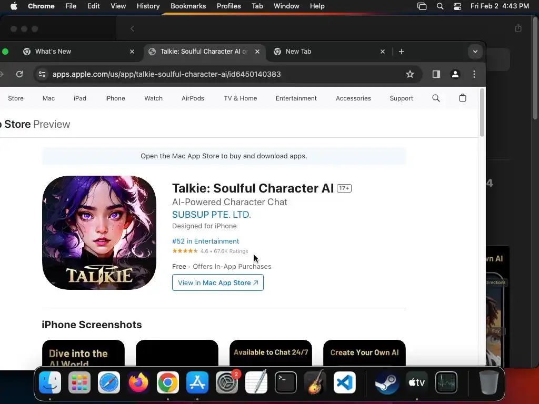The image size is (539, 404).
Task: Open Mac in Apple navigation
Action: (x=48, y=98)
